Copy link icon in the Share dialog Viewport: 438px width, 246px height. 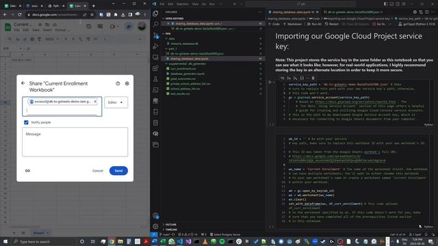point(27,171)
